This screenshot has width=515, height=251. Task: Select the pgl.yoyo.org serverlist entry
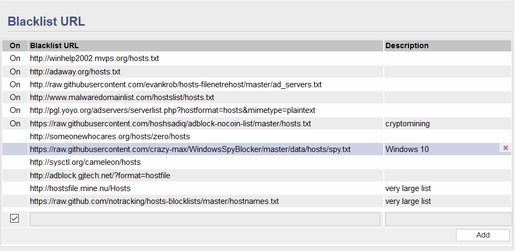tap(257, 110)
